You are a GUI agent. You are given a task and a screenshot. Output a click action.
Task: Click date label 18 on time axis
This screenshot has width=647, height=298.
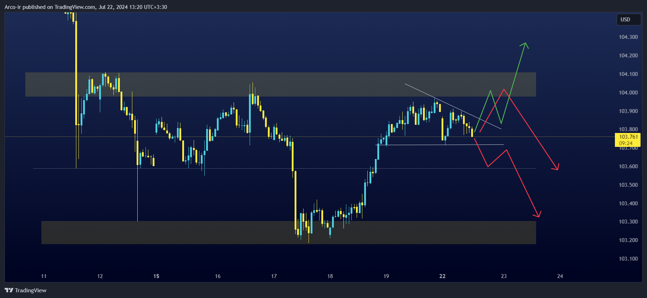coord(330,276)
